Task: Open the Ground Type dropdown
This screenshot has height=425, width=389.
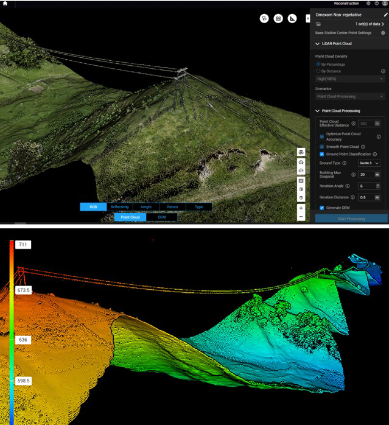Action: [x=368, y=163]
